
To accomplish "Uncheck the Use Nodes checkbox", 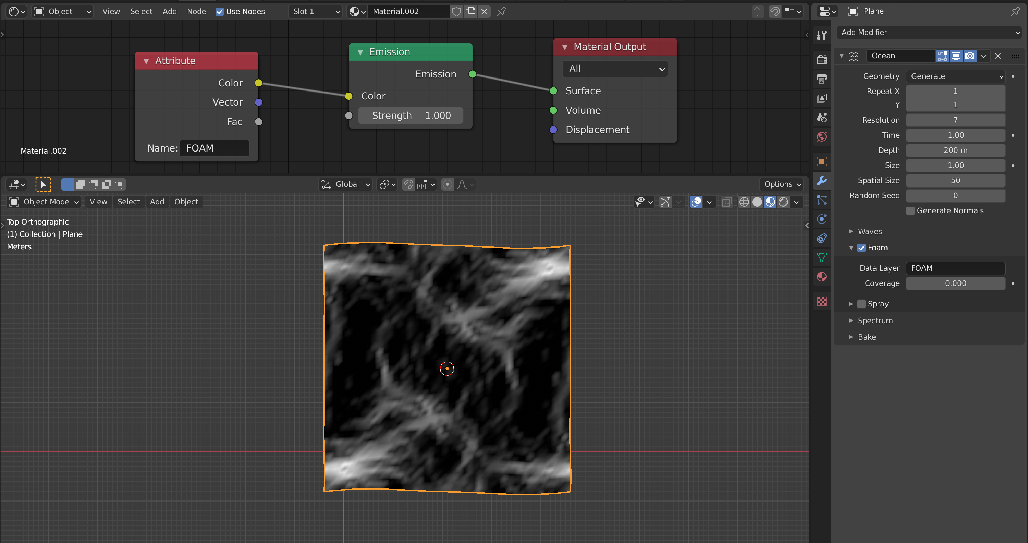I will 220,12.
